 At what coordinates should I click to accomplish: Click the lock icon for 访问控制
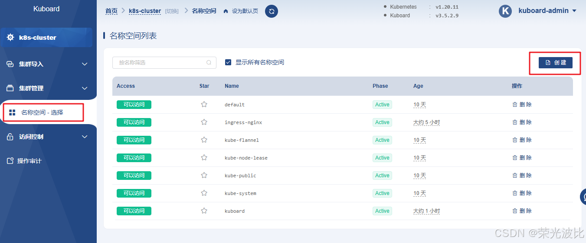pos(10,137)
